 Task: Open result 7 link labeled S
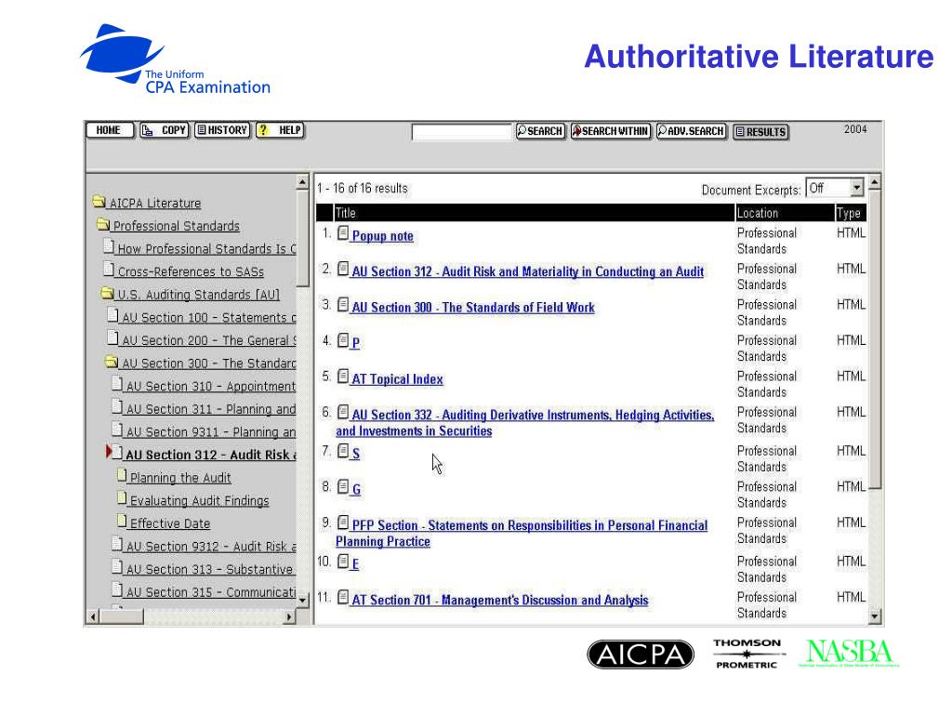[356, 454]
